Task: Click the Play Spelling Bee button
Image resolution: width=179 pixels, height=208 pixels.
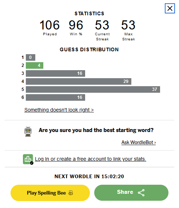Action: coord(50,193)
